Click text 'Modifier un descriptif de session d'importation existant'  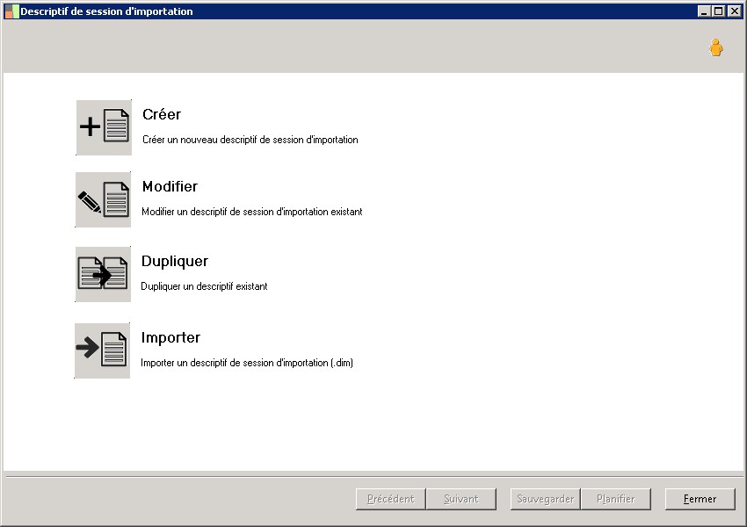[x=252, y=212]
